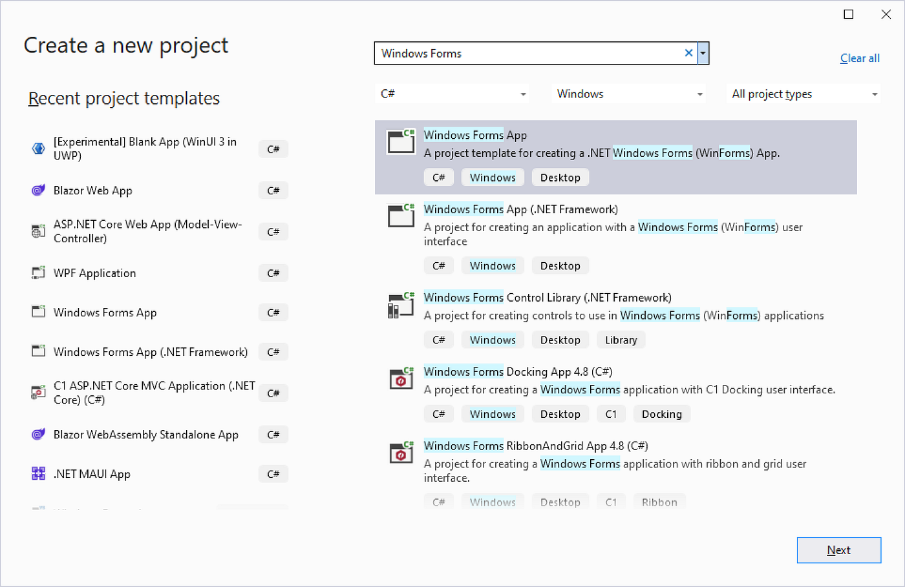Expand the search history dropdown arrow
Screen dimensions: 905x587
703,53
